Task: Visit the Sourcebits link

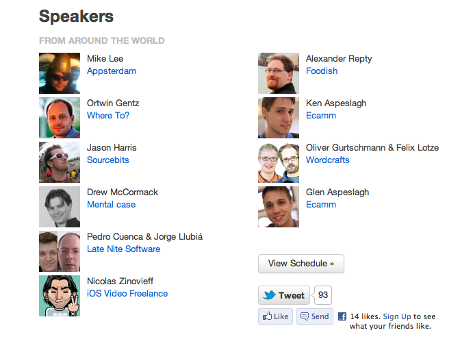Action: 108,160
